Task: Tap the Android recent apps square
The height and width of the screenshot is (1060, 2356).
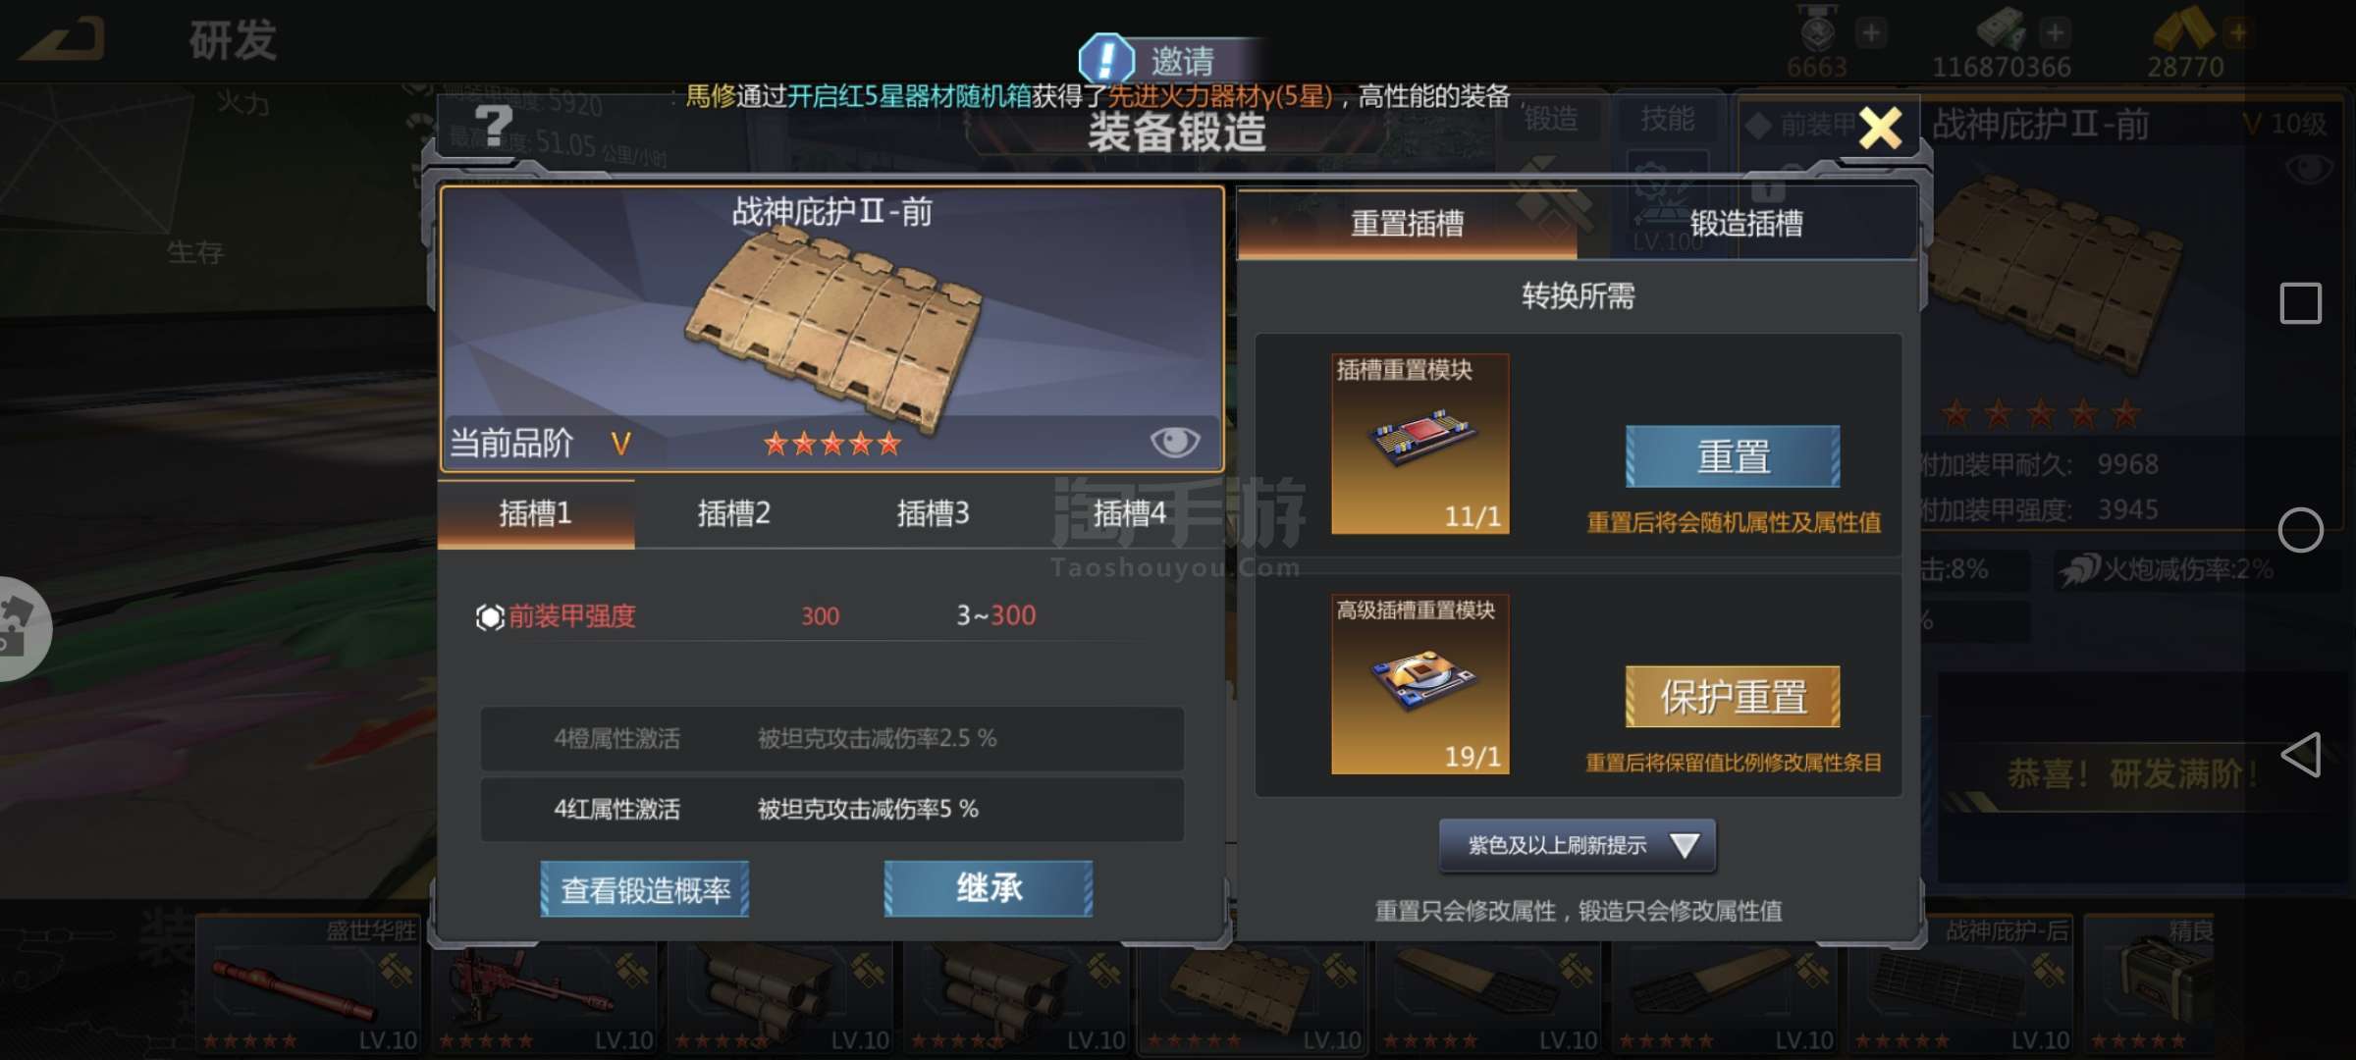Action: click(2300, 303)
